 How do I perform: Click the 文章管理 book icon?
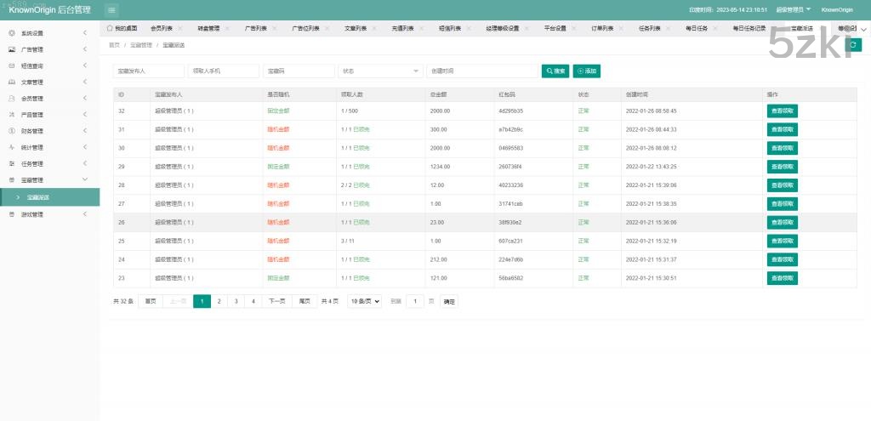11,82
